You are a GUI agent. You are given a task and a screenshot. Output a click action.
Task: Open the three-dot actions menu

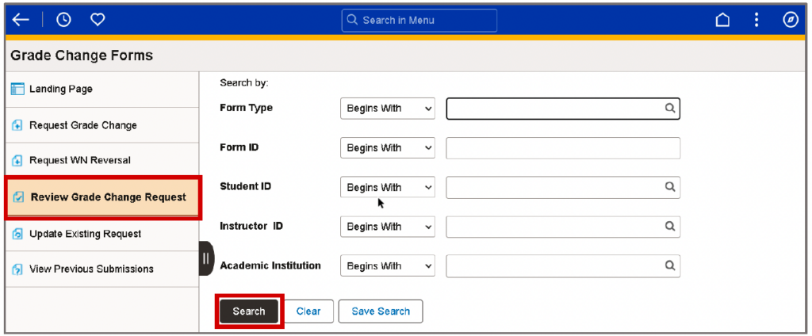pos(756,20)
